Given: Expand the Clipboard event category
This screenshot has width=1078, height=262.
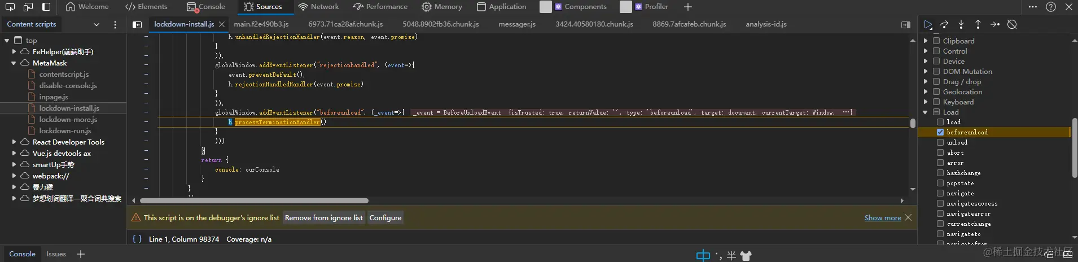Looking at the screenshot, I should click(926, 41).
